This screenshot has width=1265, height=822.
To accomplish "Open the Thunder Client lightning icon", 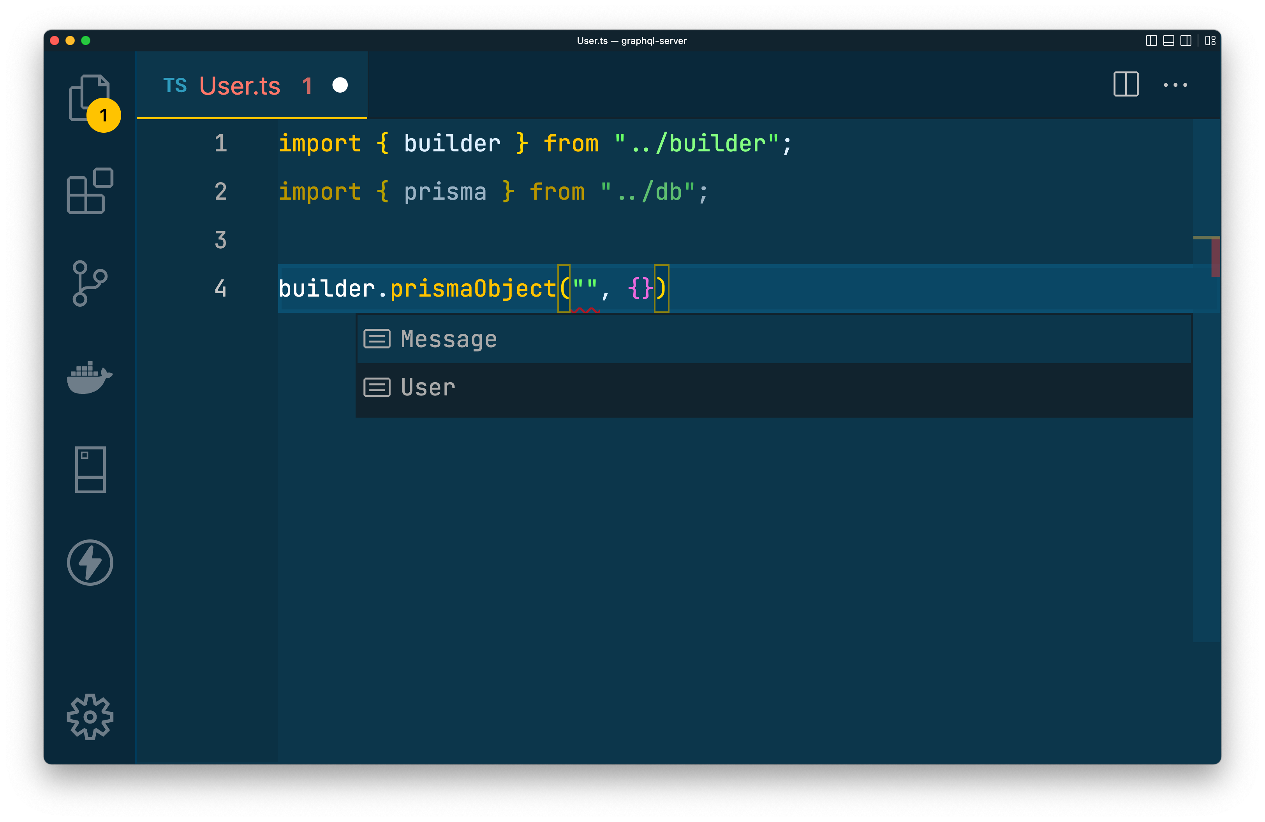I will (x=90, y=562).
